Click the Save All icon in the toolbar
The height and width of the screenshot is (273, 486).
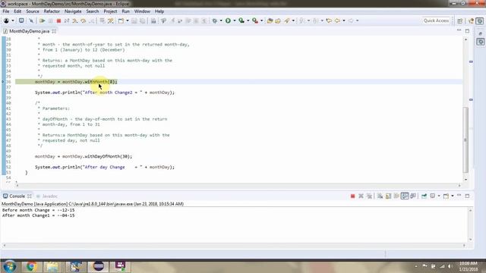coord(142,20)
